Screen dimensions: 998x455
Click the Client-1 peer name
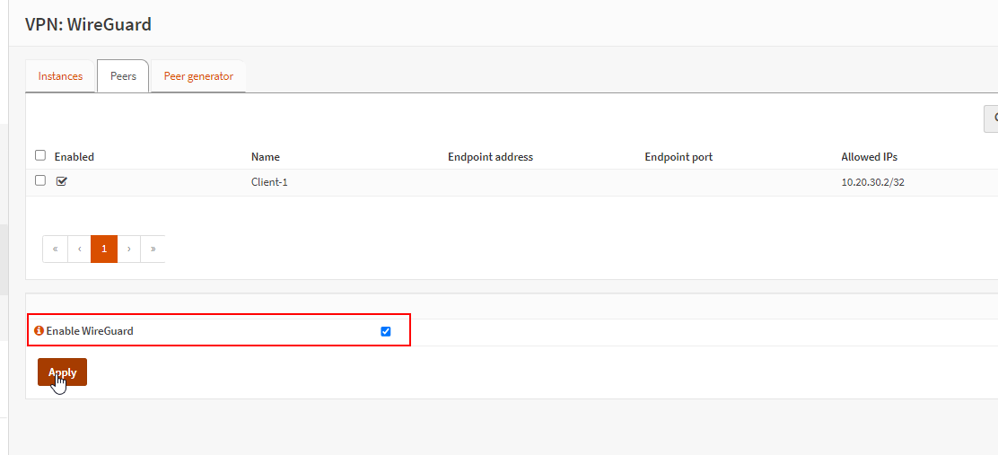(269, 182)
